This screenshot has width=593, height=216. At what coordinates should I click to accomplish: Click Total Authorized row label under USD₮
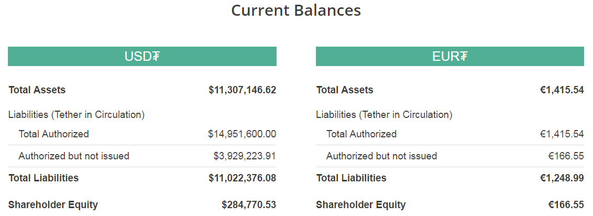pos(53,134)
